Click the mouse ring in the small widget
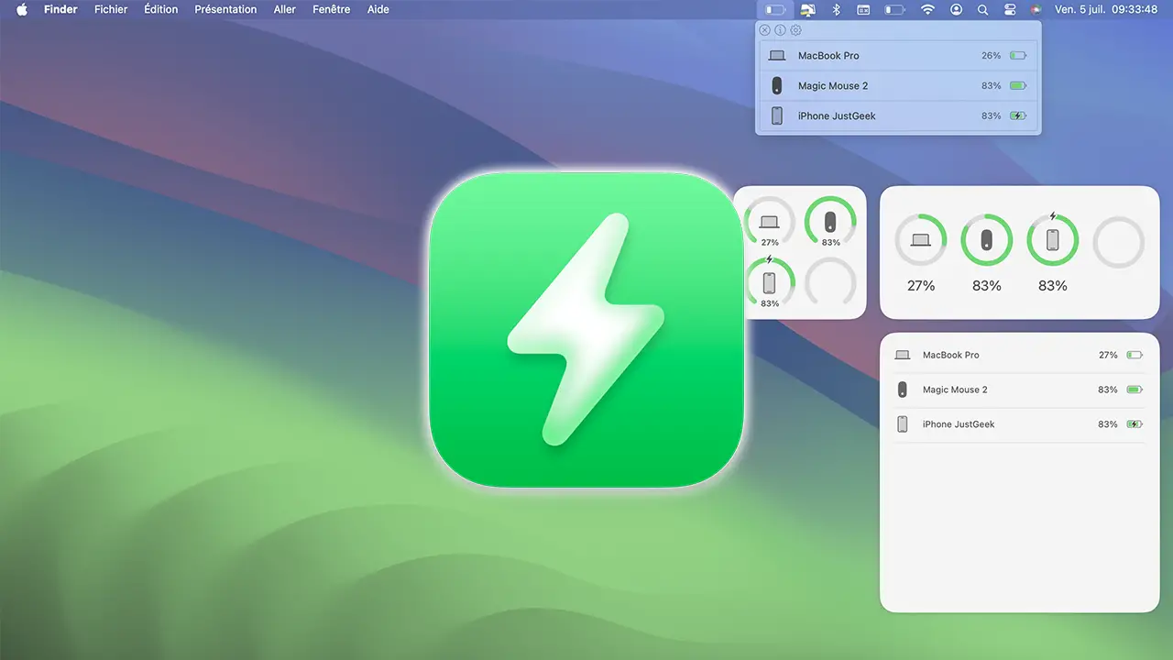Screen dimensions: 1173x660 [830, 221]
